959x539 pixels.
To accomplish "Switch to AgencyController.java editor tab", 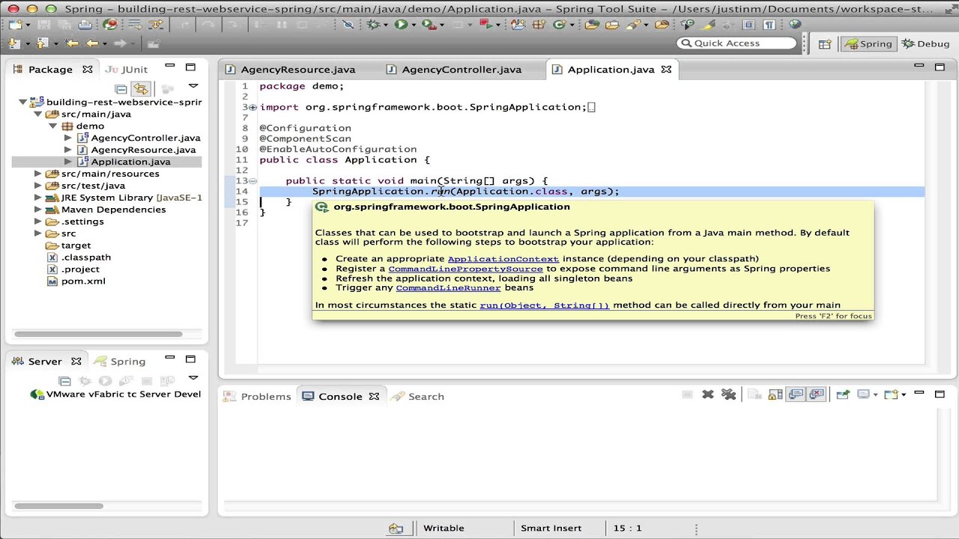I will (x=461, y=70).
